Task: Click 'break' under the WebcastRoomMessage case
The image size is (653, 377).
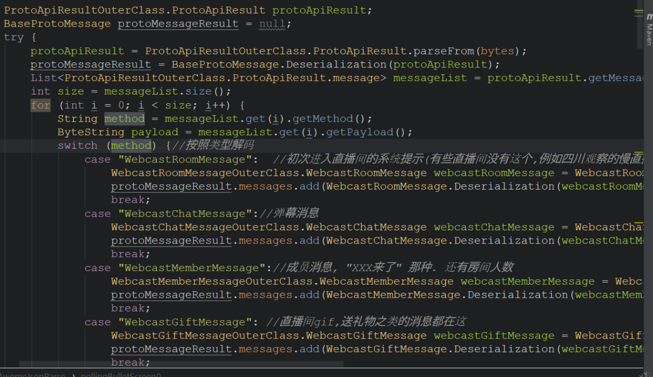Action: [x=128, y=200]
